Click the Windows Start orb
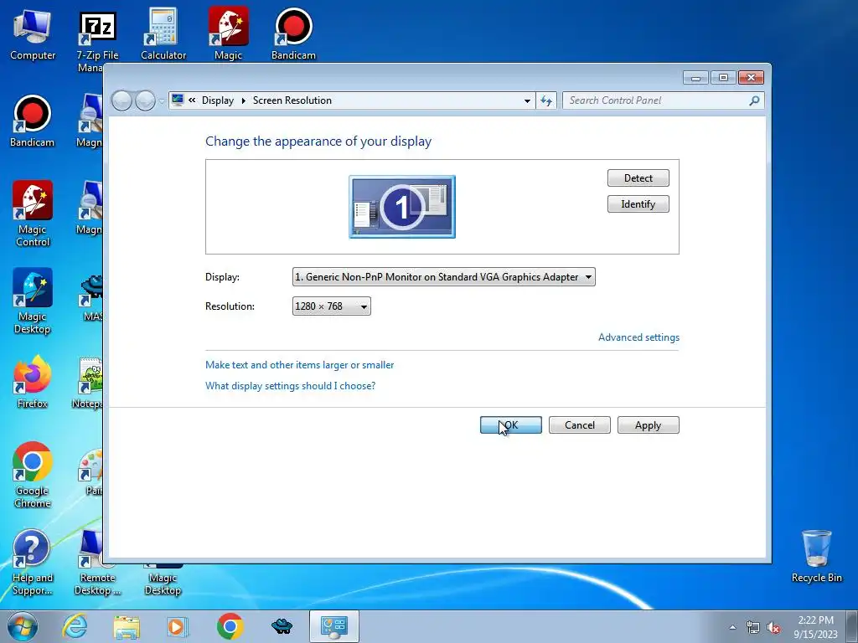Viewport: 858px width, 643px height. tap(23, 626)
